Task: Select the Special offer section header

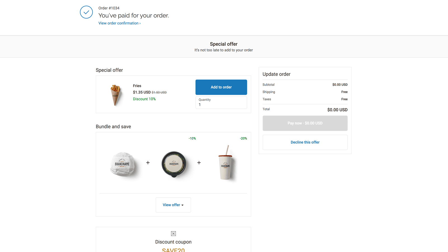Action: 109,70
